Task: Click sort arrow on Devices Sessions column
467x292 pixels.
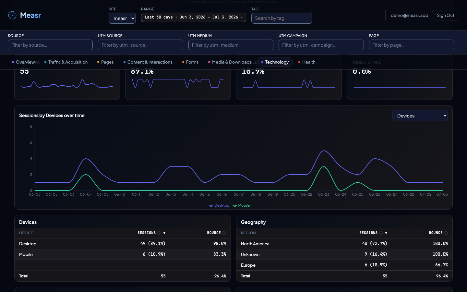Action: click(x=164, y=233)
